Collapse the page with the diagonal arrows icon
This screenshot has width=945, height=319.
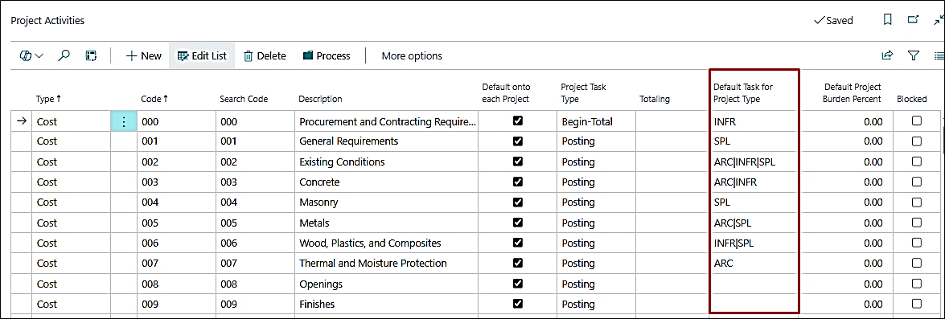tap(938, 20)
